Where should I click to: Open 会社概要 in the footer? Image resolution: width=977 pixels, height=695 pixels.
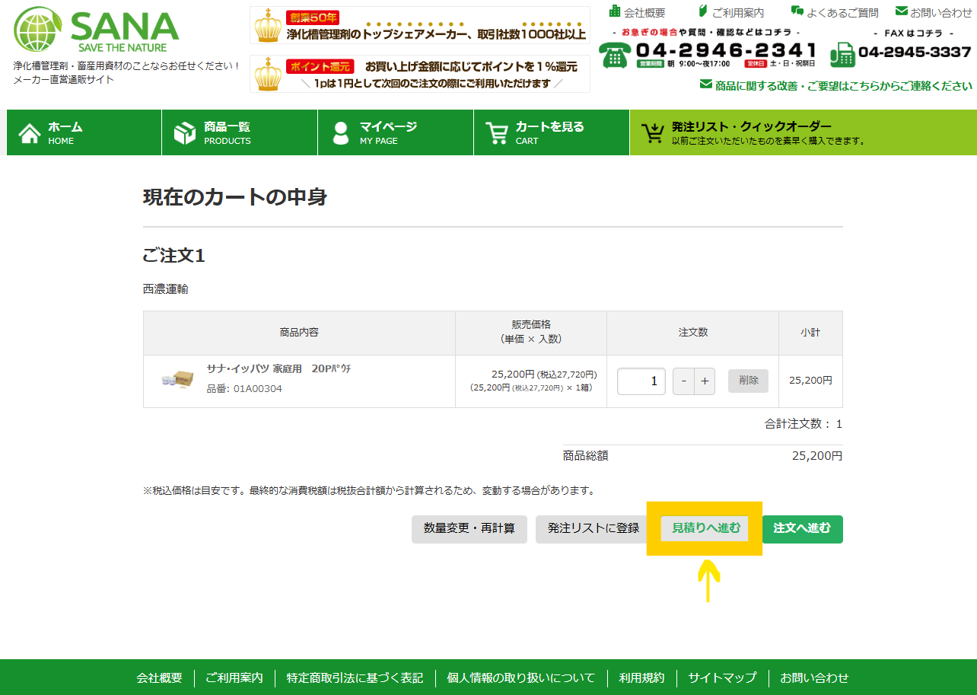coord(159,677)
